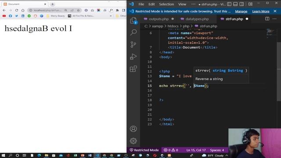Click the split editor right icon
This screenshot has height=158, width=281.
coord(267,19)
